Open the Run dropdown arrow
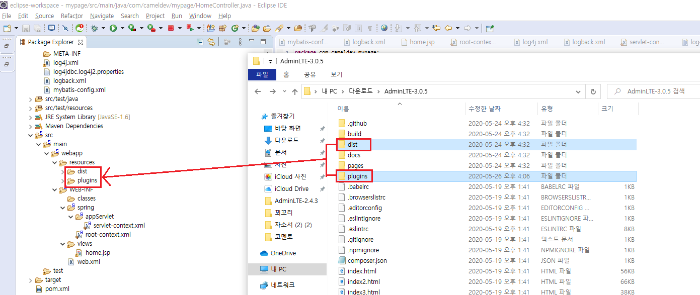 tap(122, 28)
